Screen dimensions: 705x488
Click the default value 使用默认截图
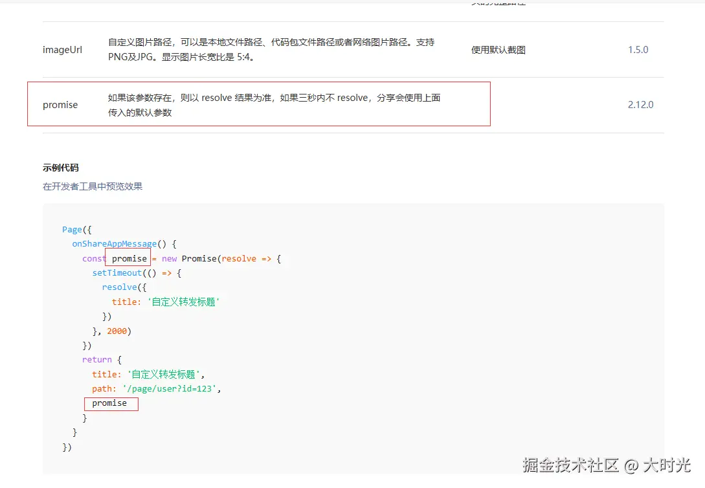click(498, 50)
